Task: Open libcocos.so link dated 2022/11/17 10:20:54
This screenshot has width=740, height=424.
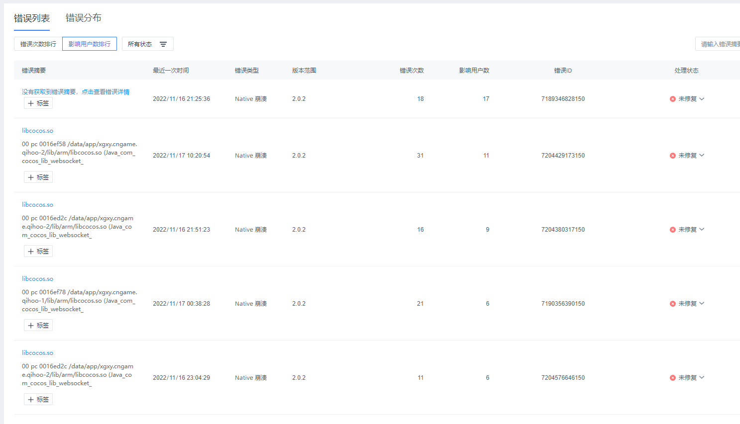Action: pyautogui.click(x=37, y=131)
